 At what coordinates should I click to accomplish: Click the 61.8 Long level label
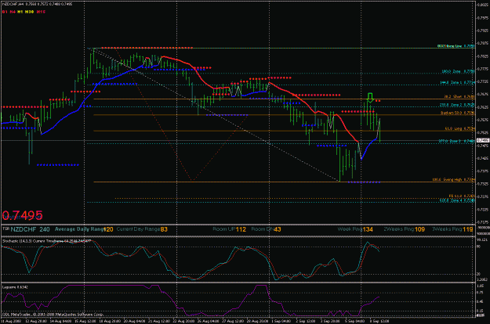click(x=460, y=128)
